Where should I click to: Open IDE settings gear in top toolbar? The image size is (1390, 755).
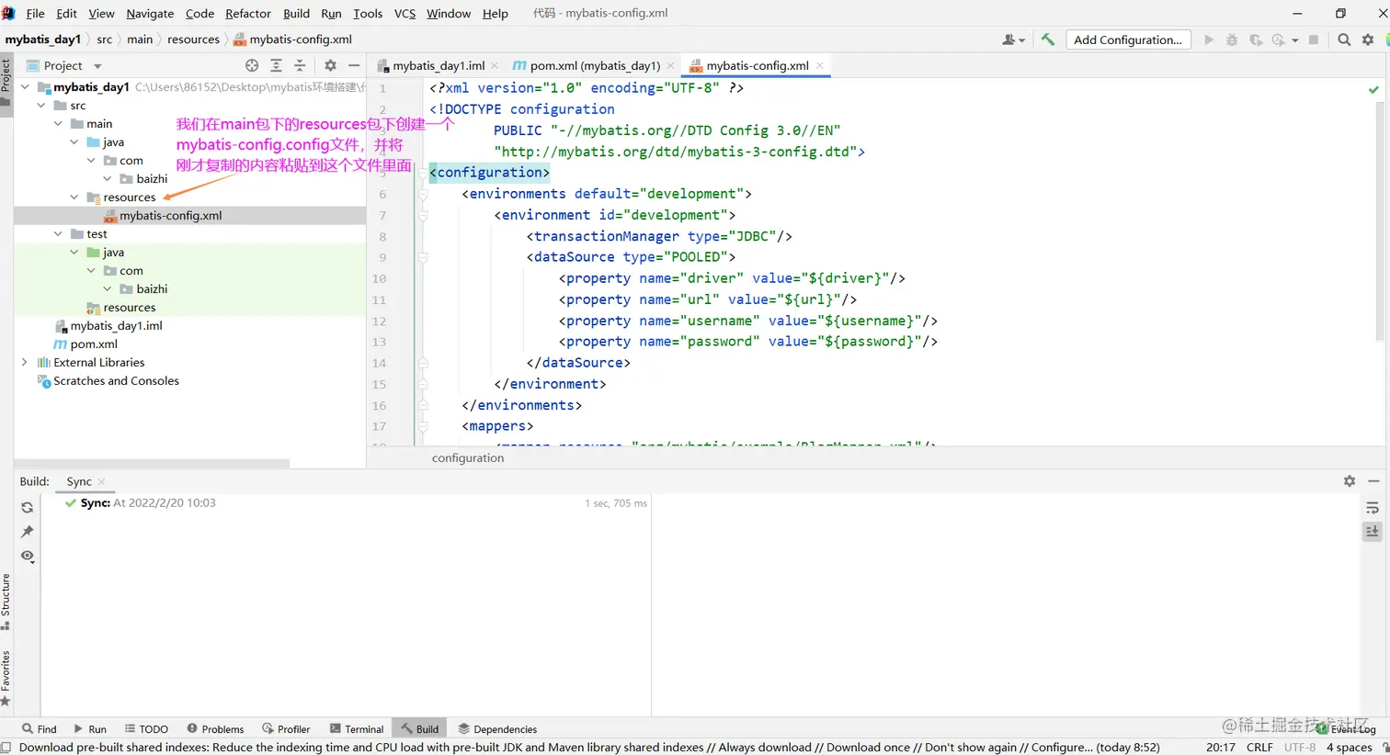1368,39
